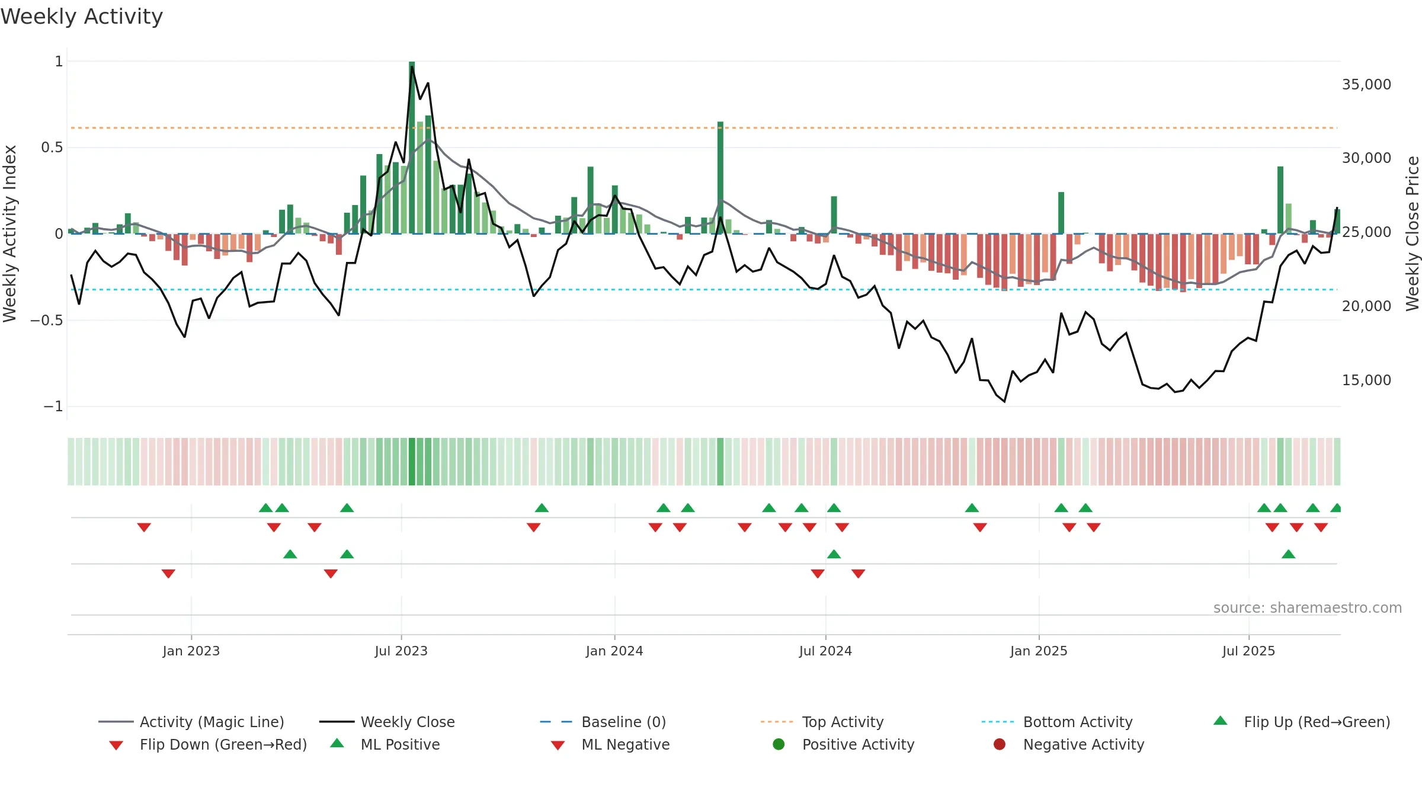Click the 35,000 price axis tick

click(x=1366, y=84)
